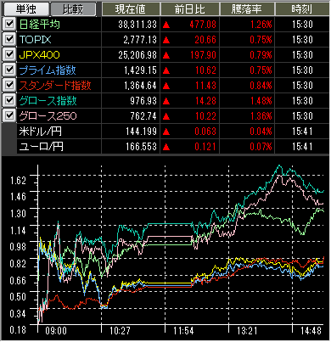331x342 pixels.
Task: Click the red up arrow for 日経平均
Action: (x=166, y=25)
